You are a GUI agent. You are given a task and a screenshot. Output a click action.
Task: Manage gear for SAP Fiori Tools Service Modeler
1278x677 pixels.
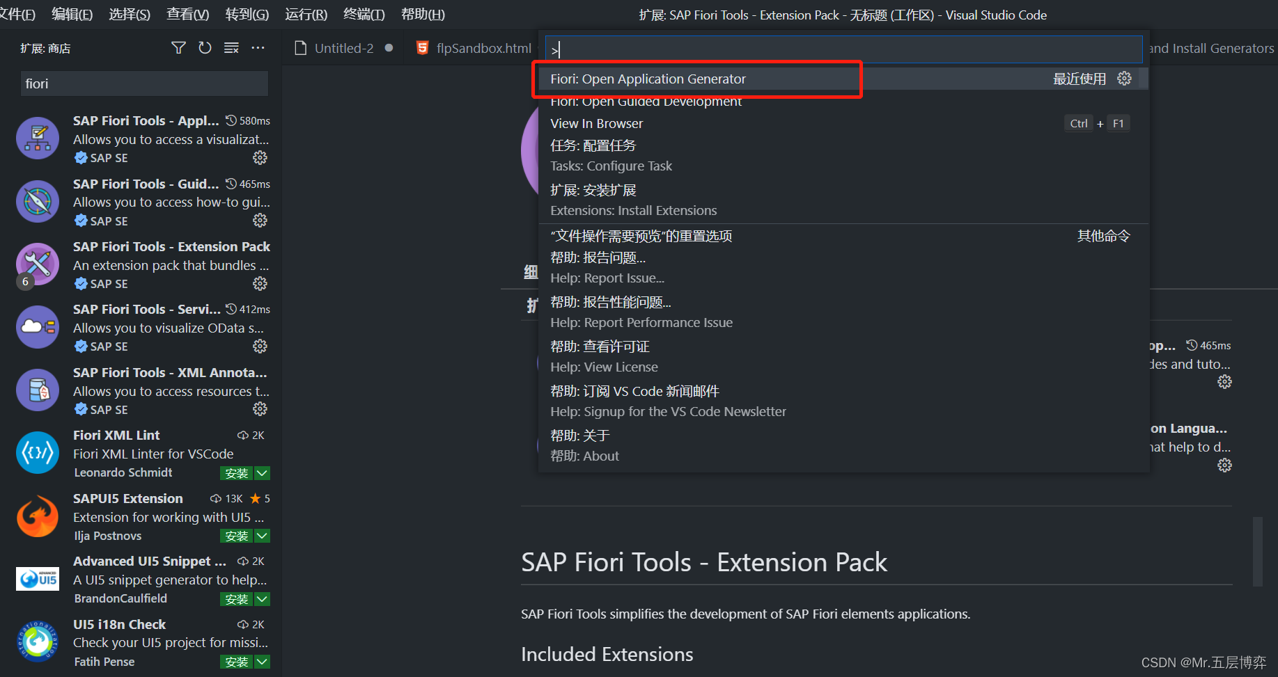(260, 347)
